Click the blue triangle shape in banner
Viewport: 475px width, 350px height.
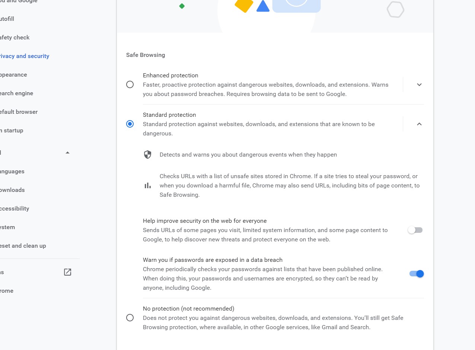[263, 6]
